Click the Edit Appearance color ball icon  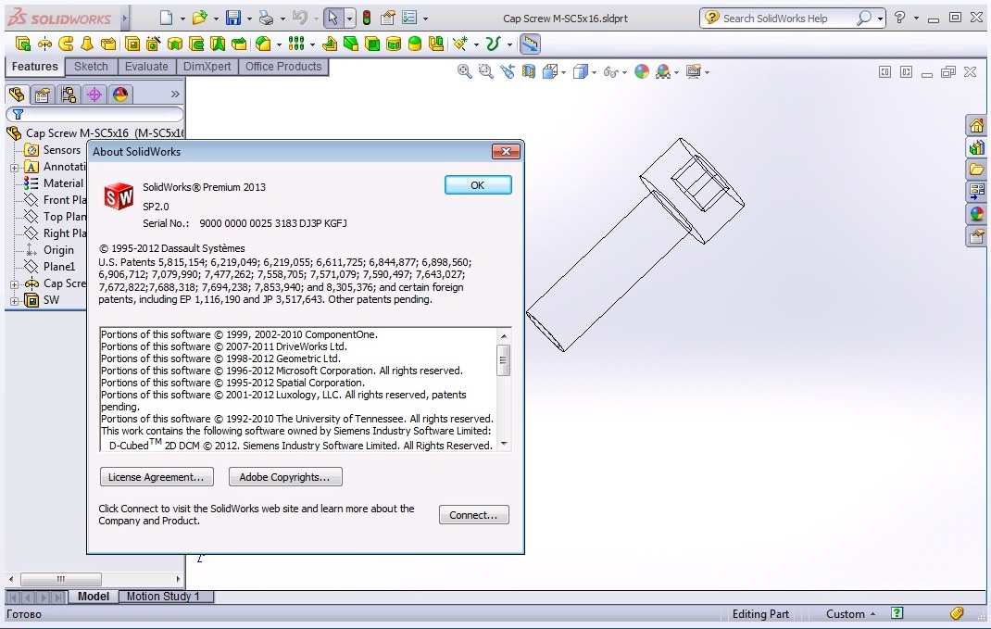641,71
